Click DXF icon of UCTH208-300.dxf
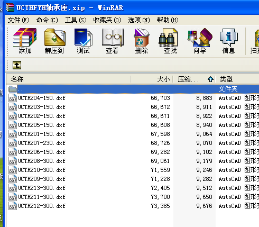Image resolution: width=259 pixels, height=227 pixels. [x=13, y=161]
